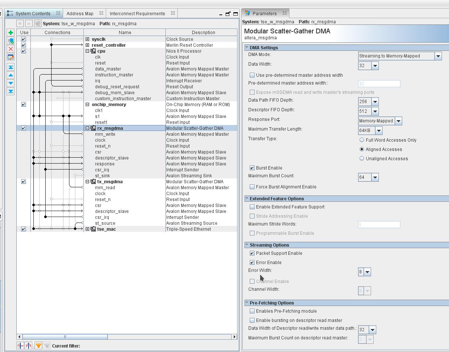Toggle the Use checkbox for tx_msgdma

(24, 182)
